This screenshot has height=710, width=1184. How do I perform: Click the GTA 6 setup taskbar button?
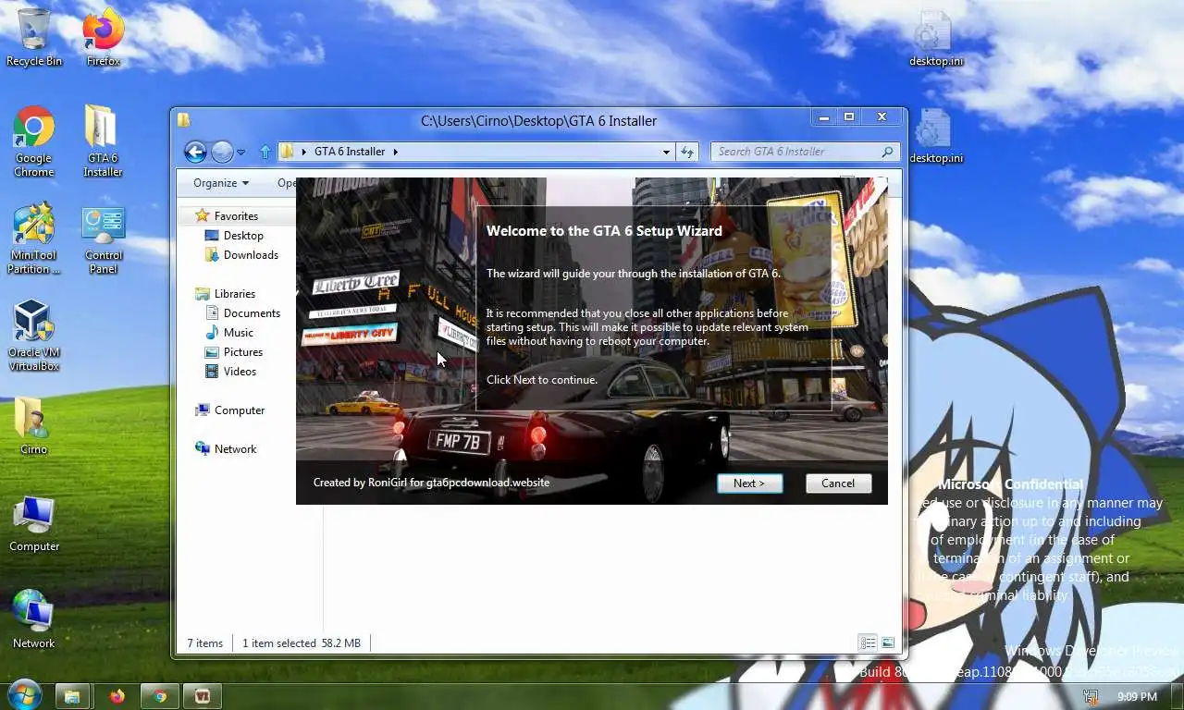coord(202,696)
